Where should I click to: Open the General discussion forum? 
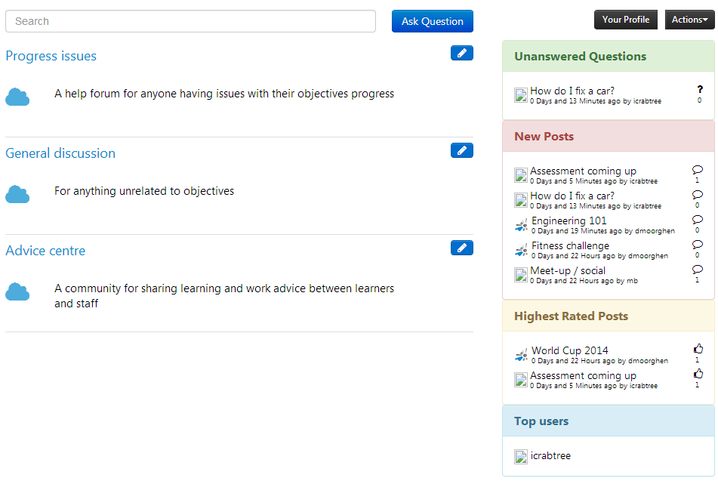coord(60,153)
